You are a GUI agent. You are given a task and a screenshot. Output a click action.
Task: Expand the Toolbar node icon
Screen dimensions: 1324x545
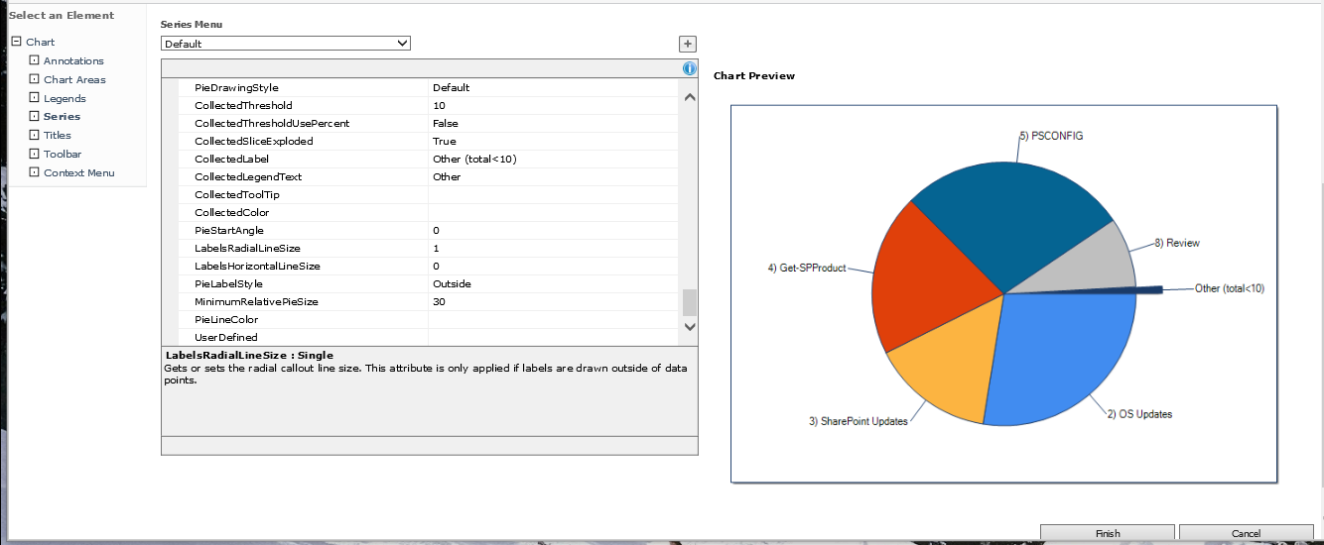click(34, 154)
